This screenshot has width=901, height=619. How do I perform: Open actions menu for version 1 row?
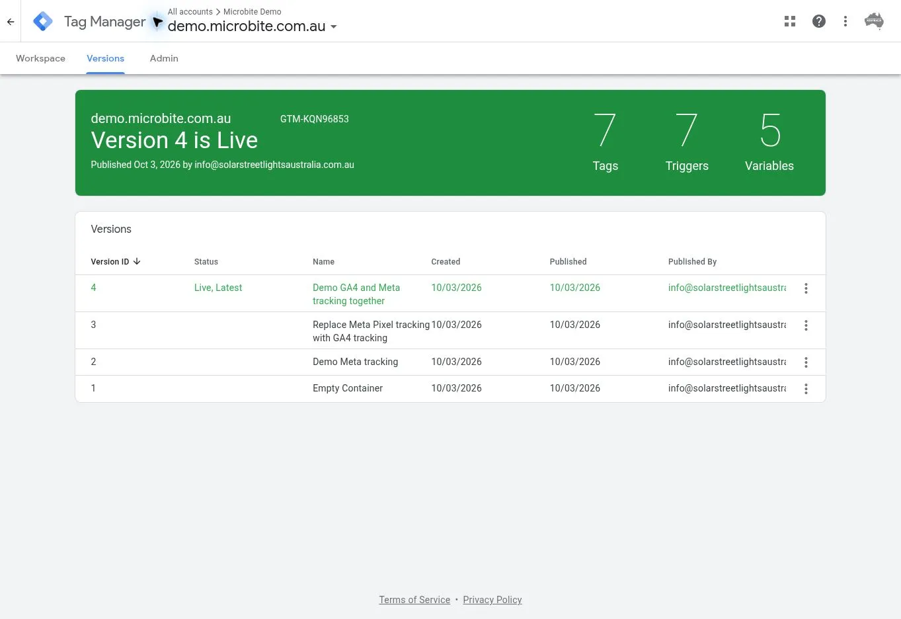coord(806,389)
